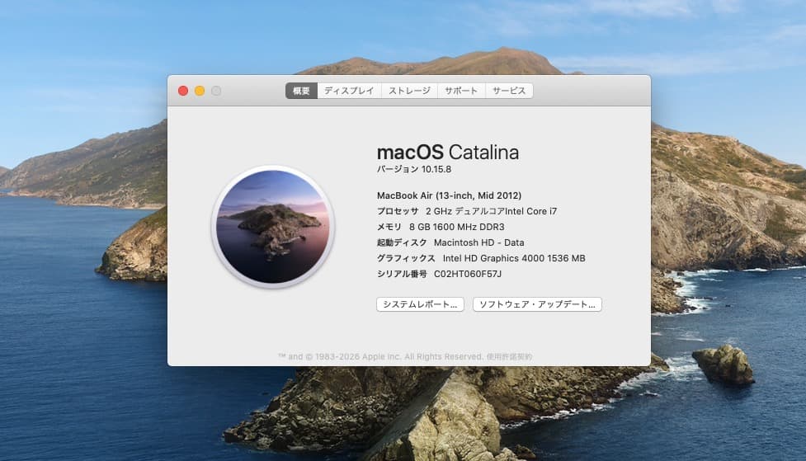806x461 pixels.
Task: Close the About This Mac window
Action: point(183,91)
